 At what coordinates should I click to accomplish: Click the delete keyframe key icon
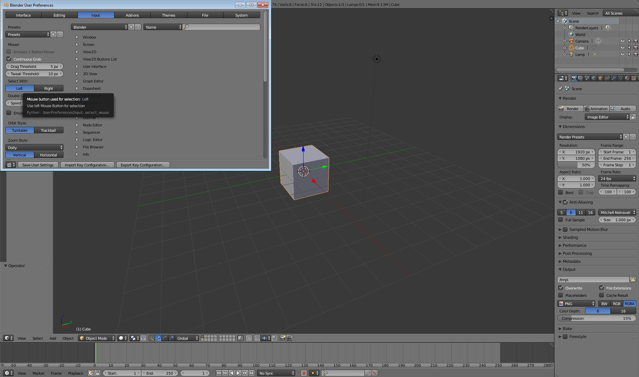pyautogui.click(x=374, y=373)
